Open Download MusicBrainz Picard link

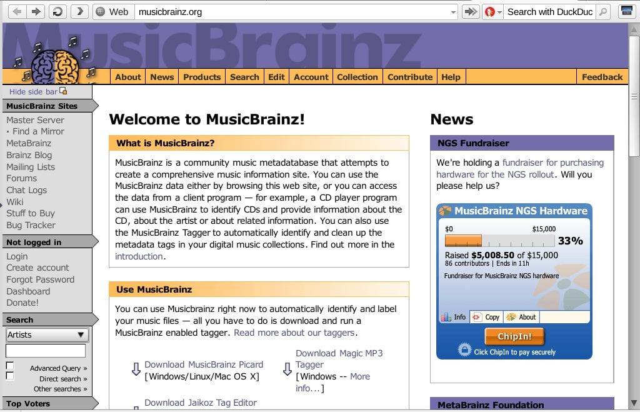(x=204, y=364)
